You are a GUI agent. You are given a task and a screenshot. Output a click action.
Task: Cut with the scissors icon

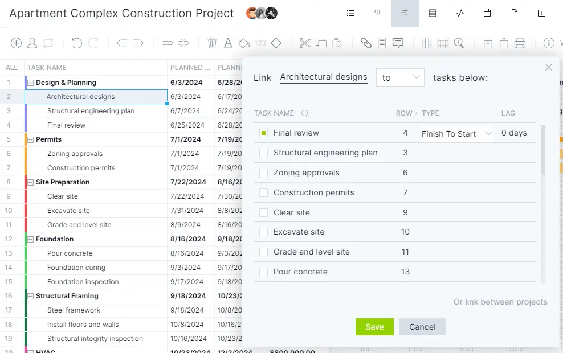tap(304, 43)
